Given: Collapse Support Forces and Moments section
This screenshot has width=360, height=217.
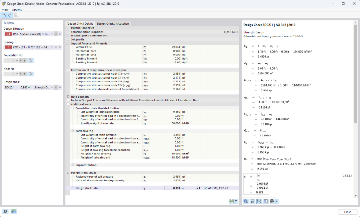Looking at the screenshot, I should click(x=68, y=43).
